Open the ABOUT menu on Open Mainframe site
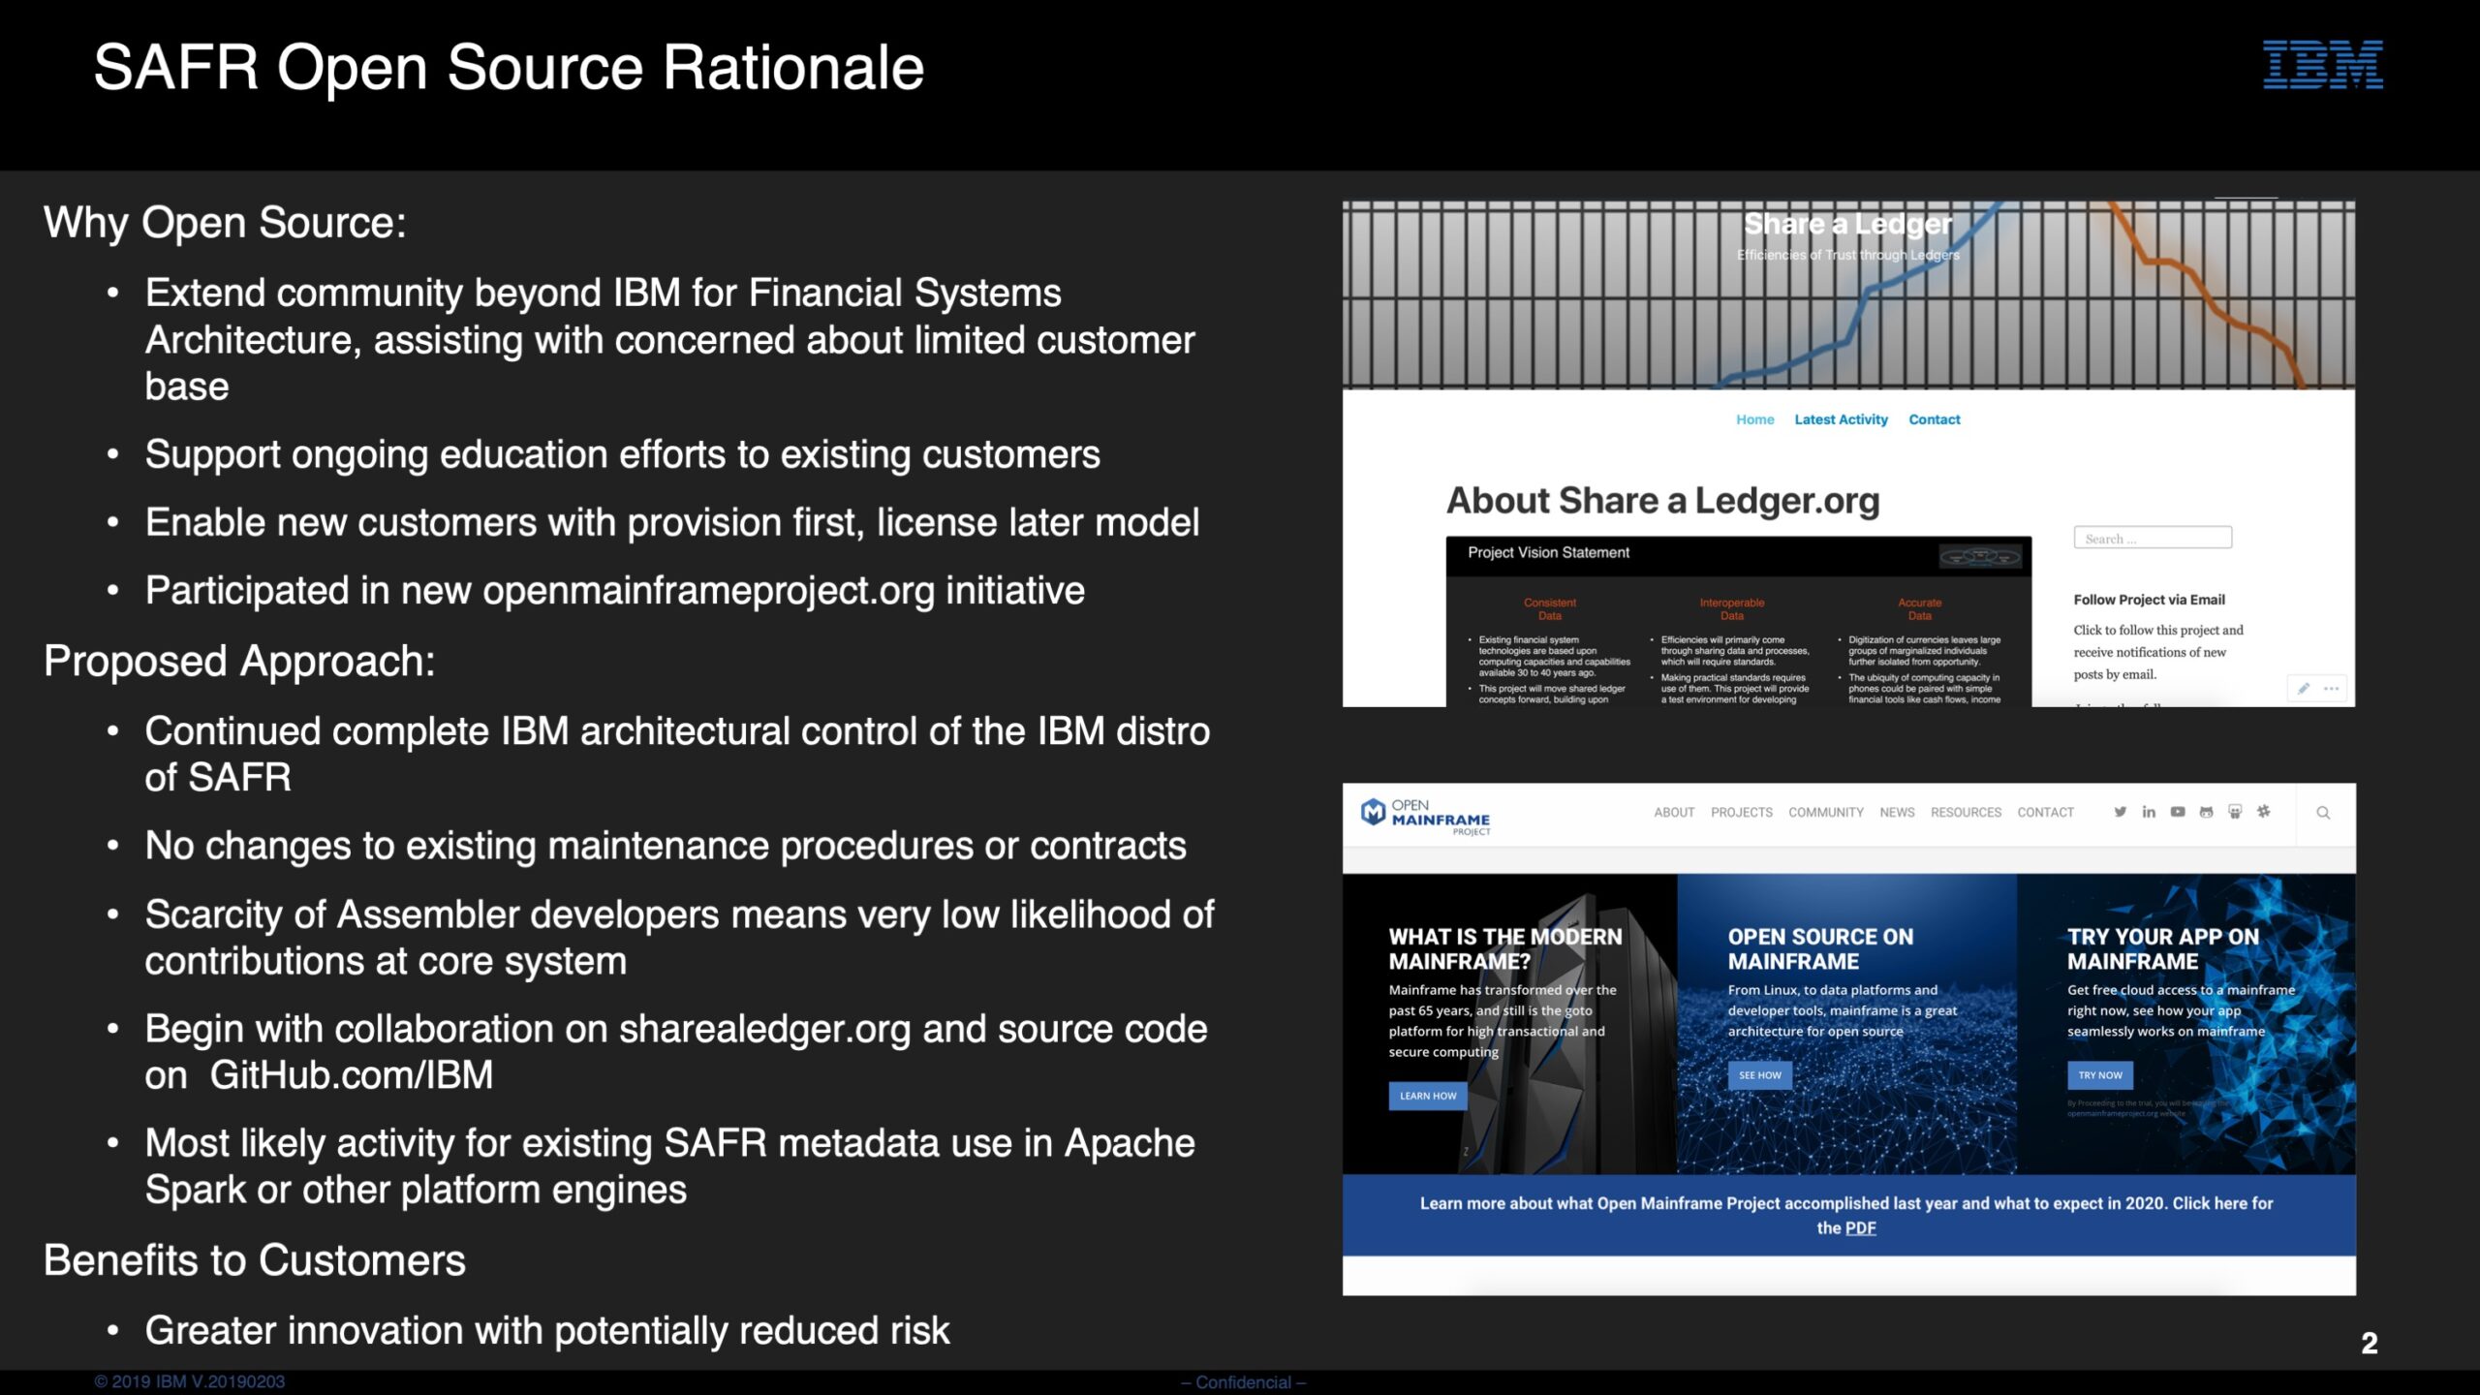 pos(1674,813)
